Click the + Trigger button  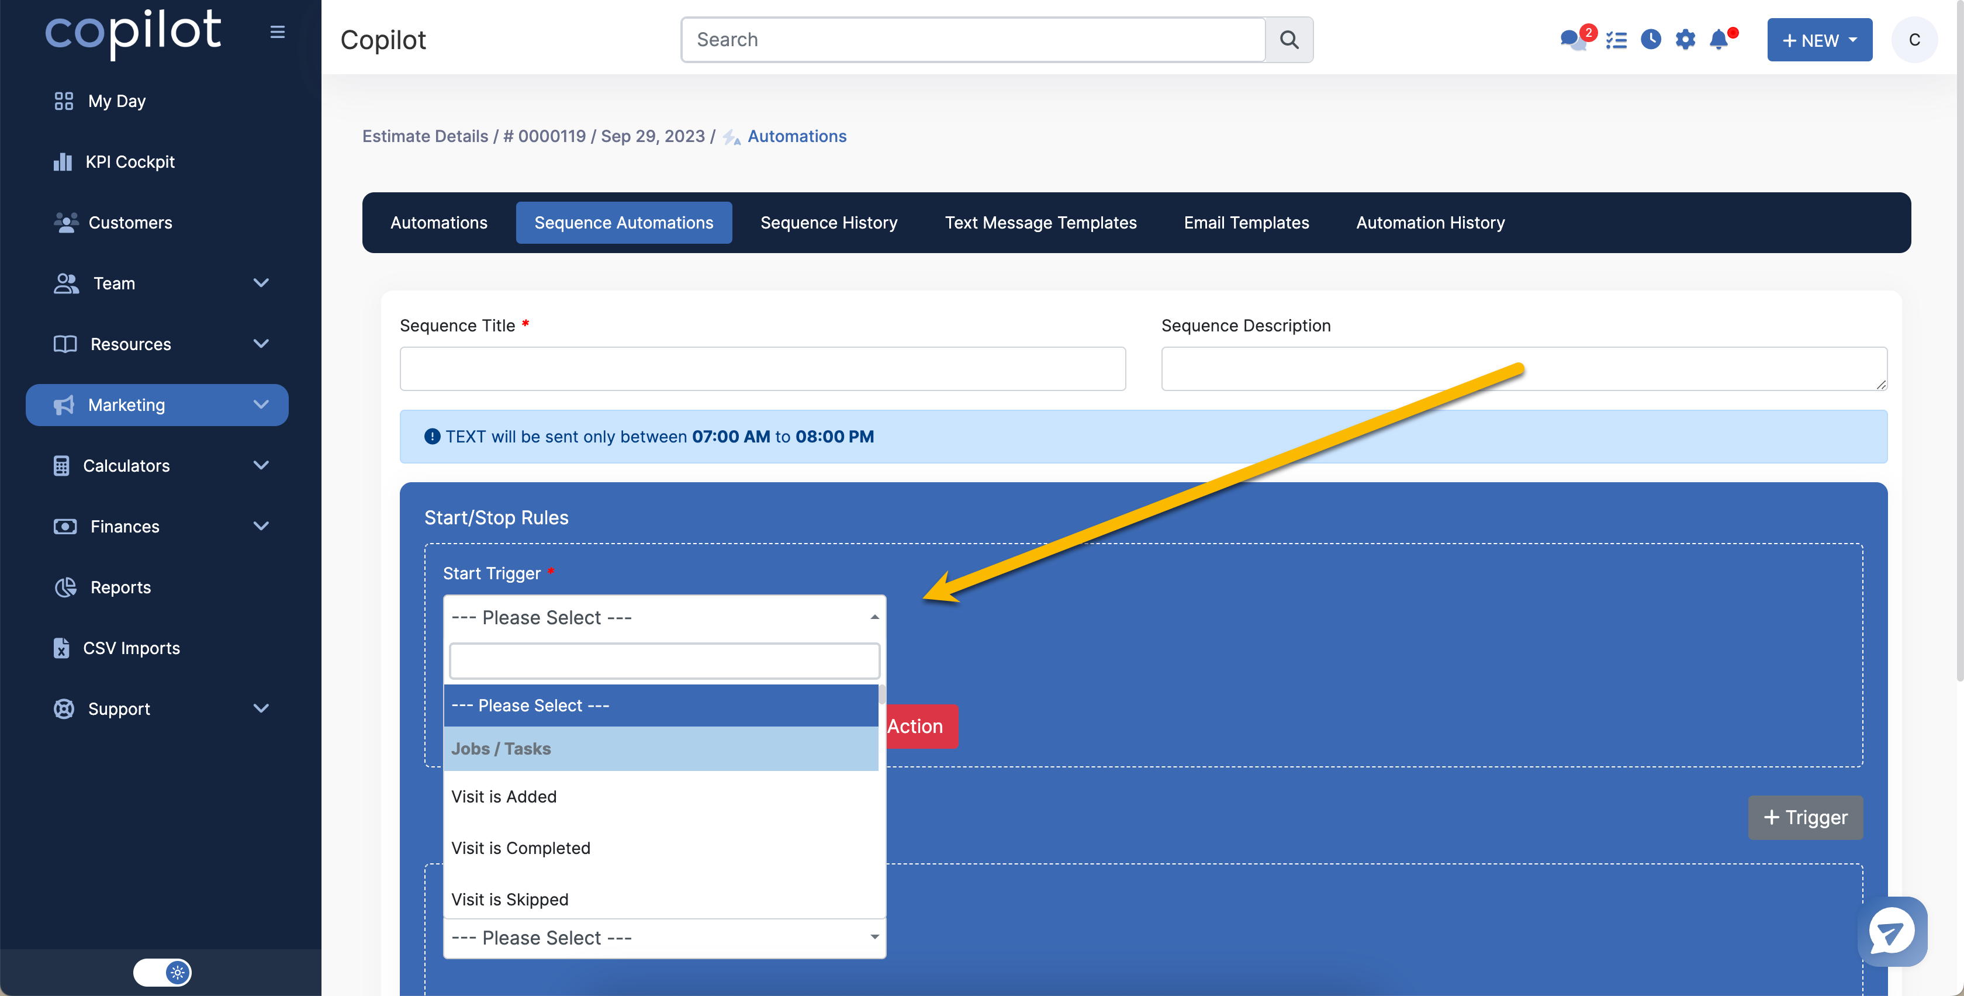[1804, 818]
